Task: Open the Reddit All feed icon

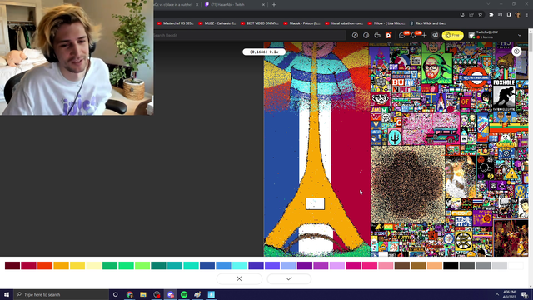Action: coord(366,35)
